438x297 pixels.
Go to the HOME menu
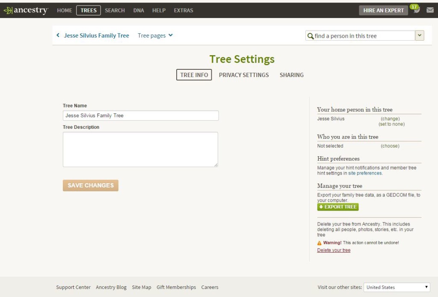coord(65,10)
